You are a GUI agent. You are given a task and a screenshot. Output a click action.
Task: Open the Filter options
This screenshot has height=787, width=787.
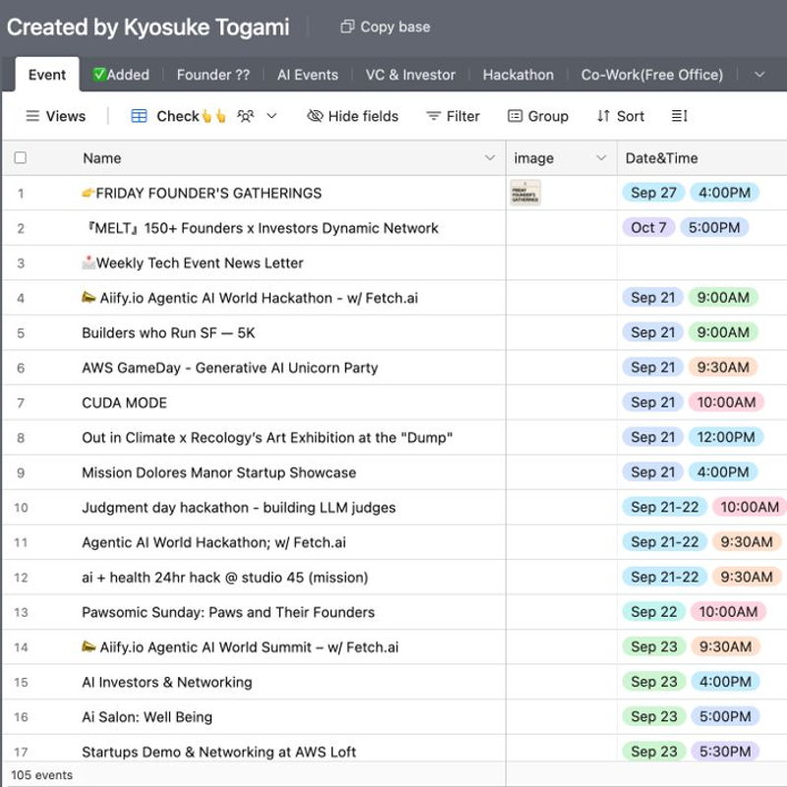point(453,116)
